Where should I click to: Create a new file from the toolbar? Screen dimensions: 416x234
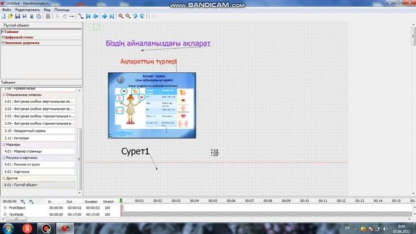pyautogui.click(x=4, y=16)
